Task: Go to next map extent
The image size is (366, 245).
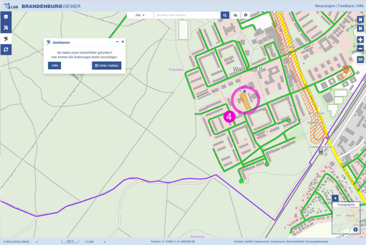Action: (360, 28)
